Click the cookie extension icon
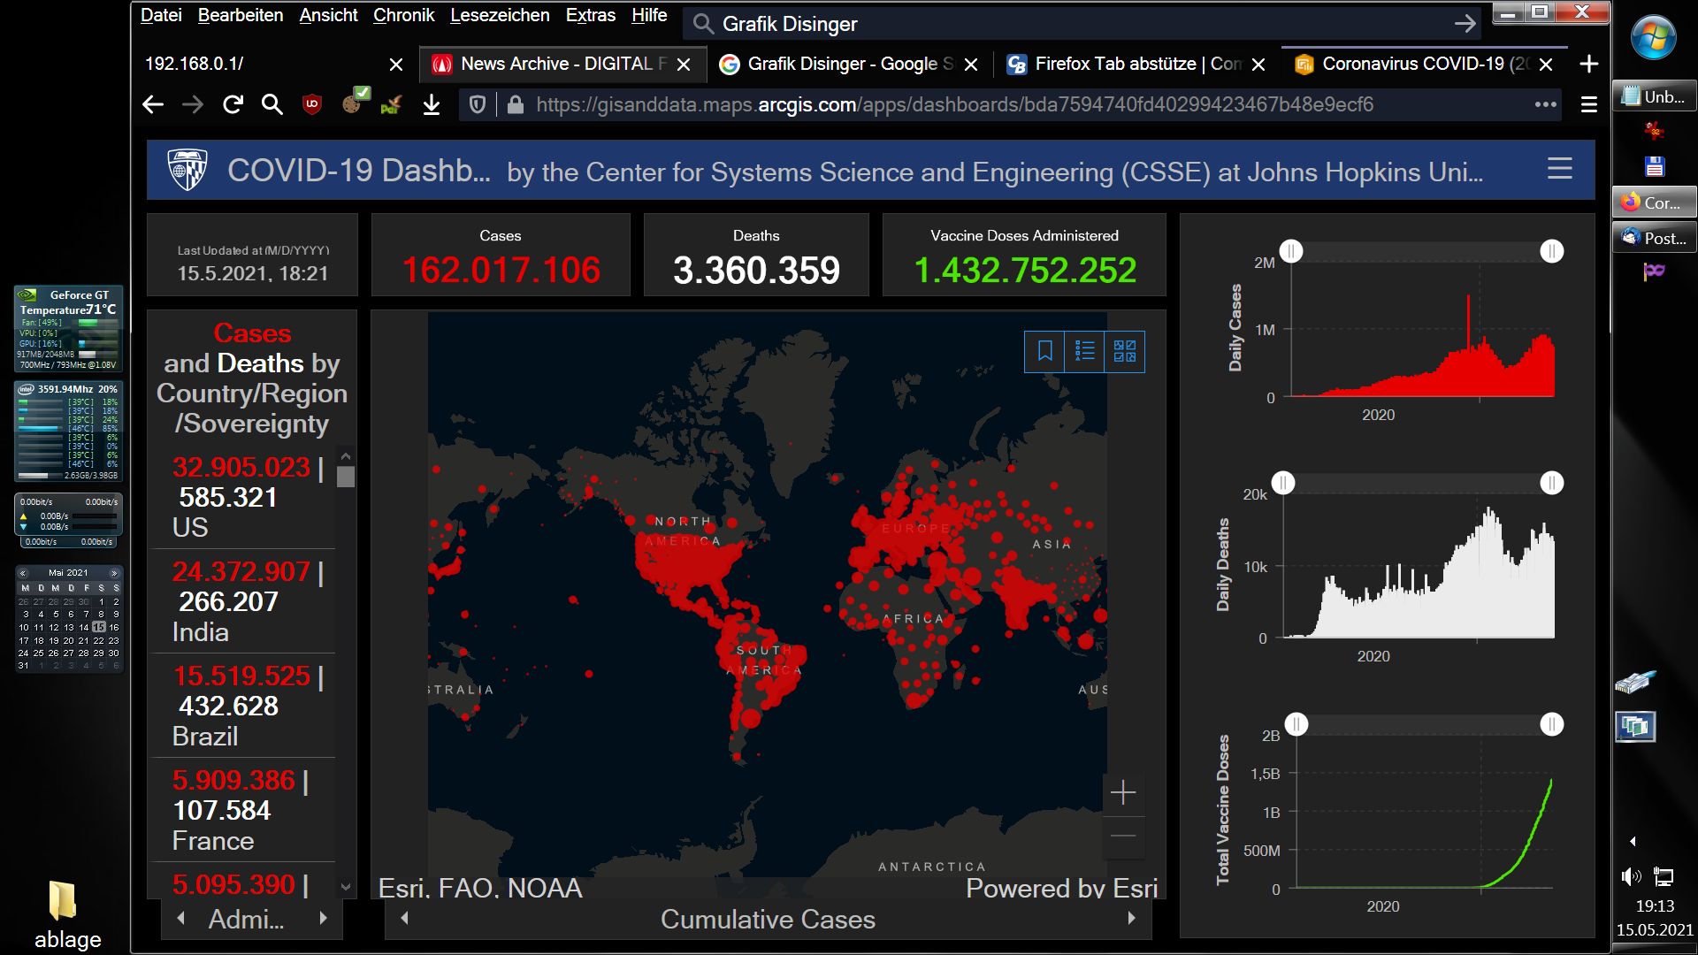Image resolution: width=1698 pixels, height=955 pixels. tap(354, 103)
